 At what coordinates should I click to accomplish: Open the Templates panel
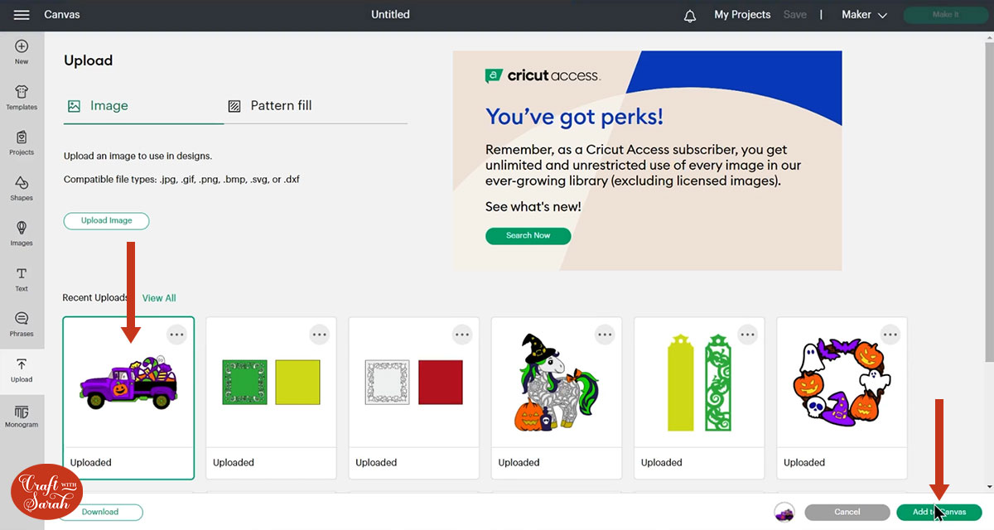click(x=22, y=97)
